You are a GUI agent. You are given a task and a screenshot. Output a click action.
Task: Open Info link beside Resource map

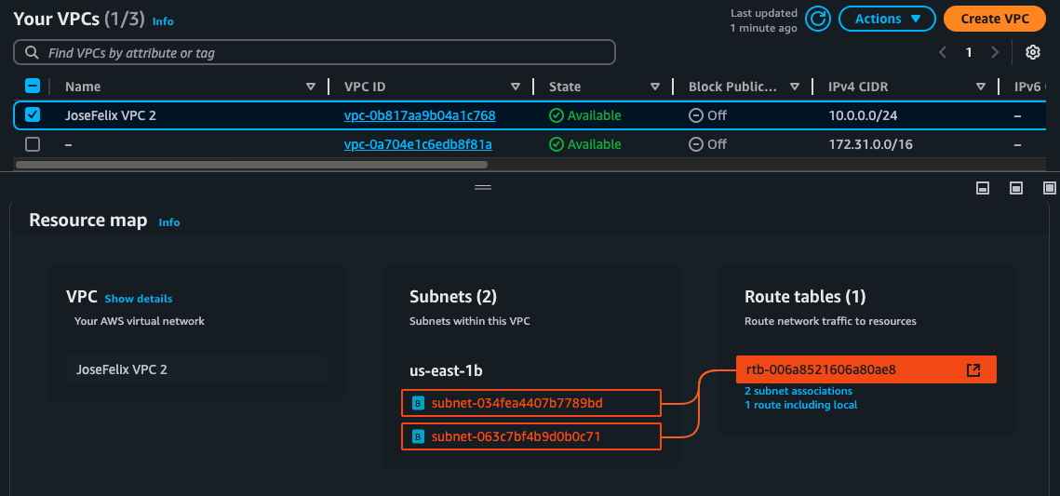(x=169, y=221)
